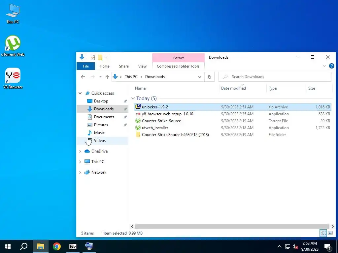This screenshot has width=338, height=253.
Task: Select Counter-Strike Source b4630212 (2018) folder
Action: click(233, 135)
